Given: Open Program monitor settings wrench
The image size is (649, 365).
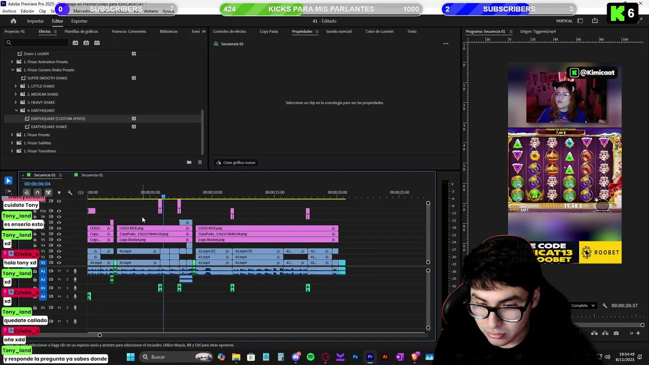Looking at the screenshot, I should click(604, 306).
